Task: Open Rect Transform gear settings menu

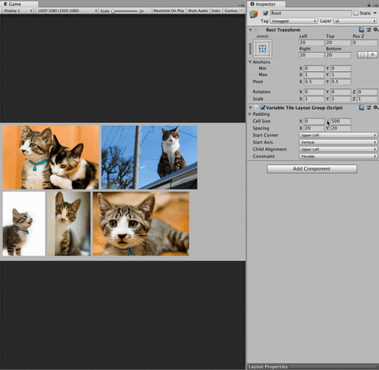Action: tap(376, 30)
